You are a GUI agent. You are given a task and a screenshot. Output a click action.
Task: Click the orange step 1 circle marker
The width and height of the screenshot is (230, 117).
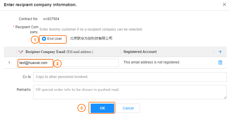click(x=35, y=40)
